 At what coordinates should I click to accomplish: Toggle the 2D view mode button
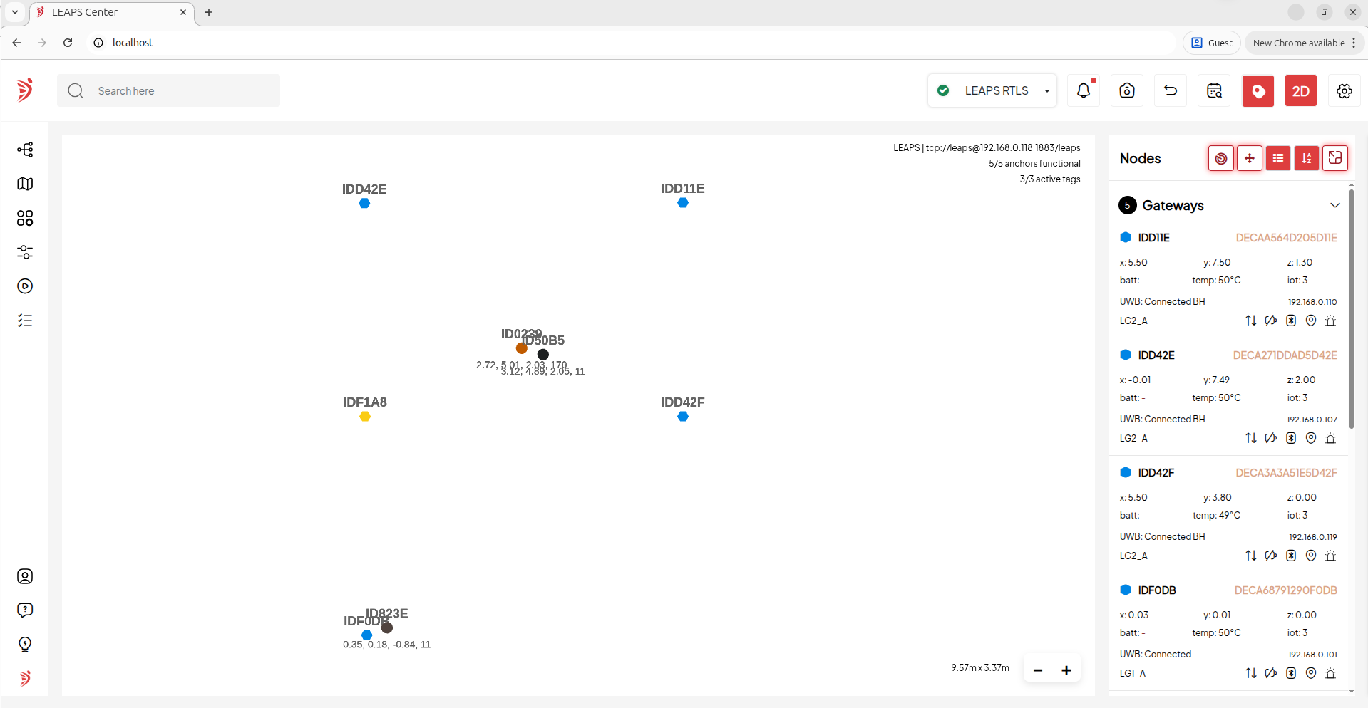click(x=1301, y=90)
